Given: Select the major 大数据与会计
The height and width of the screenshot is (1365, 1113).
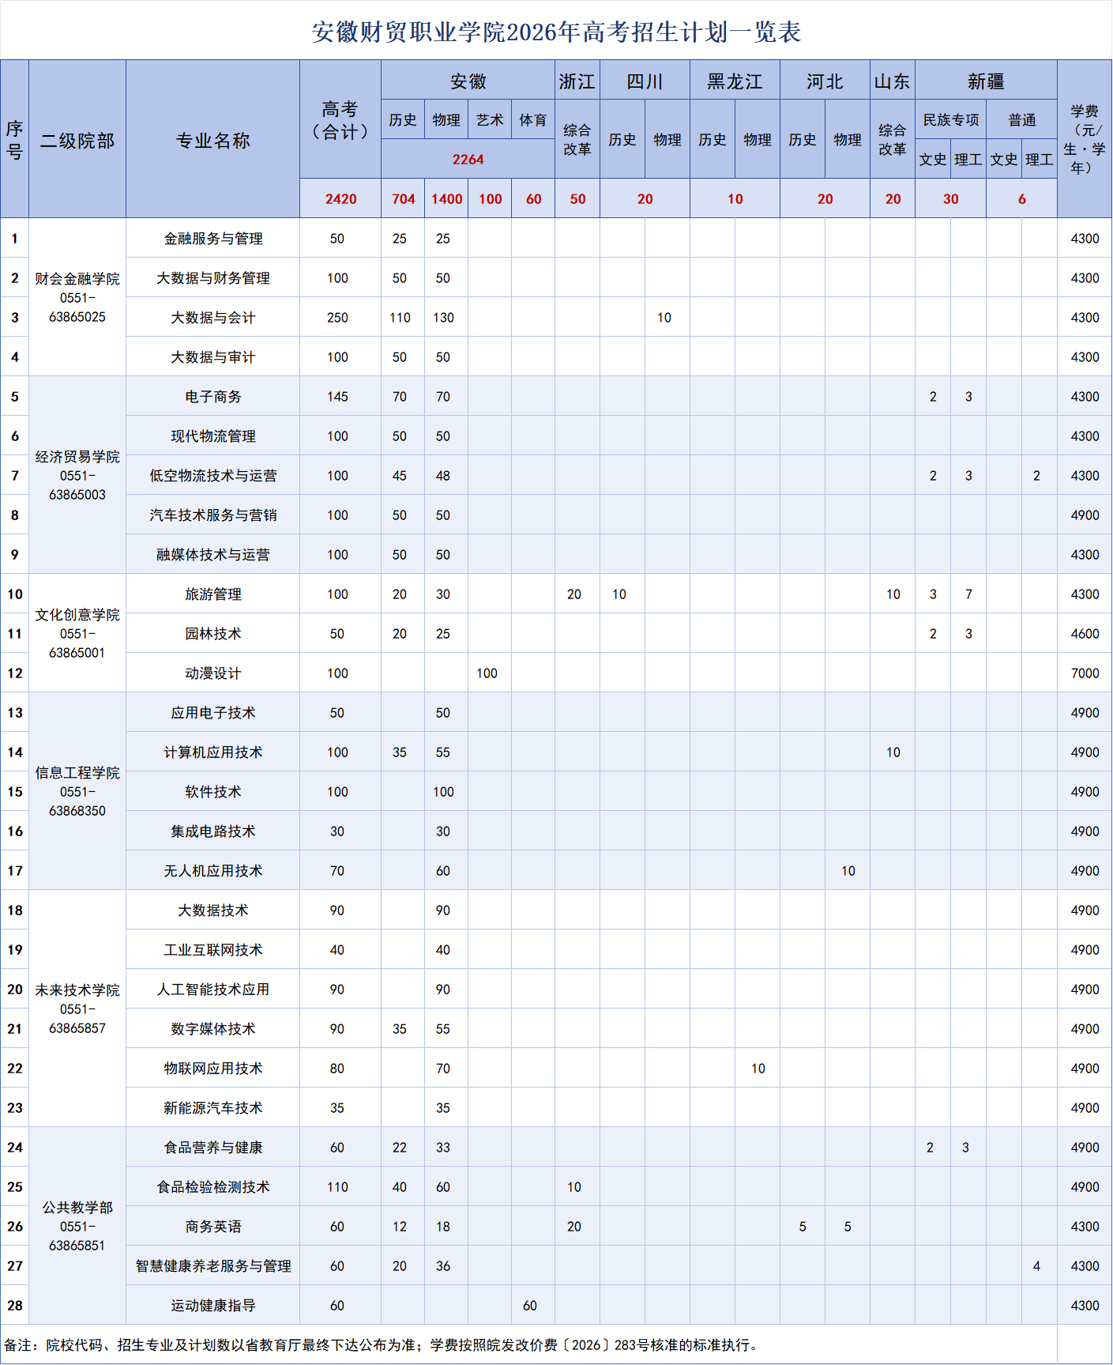Looking at the screenshot, I should [x=212, y=317].
